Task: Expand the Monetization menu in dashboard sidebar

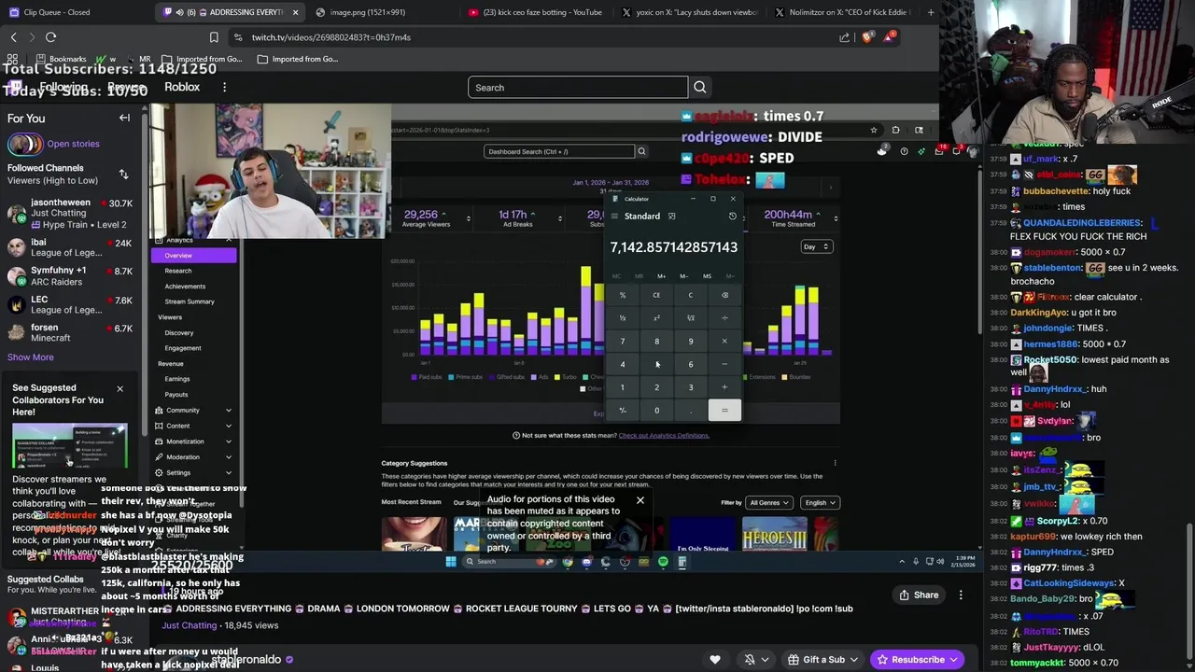Action: pyautogui.click(x=195, y=441)
